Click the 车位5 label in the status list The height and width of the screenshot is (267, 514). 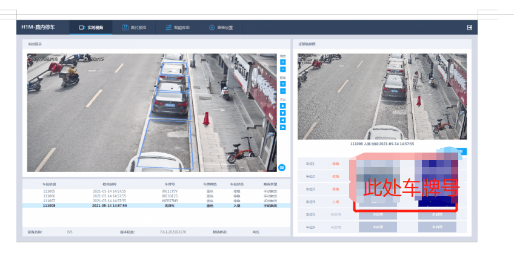[x=310, y=214]
